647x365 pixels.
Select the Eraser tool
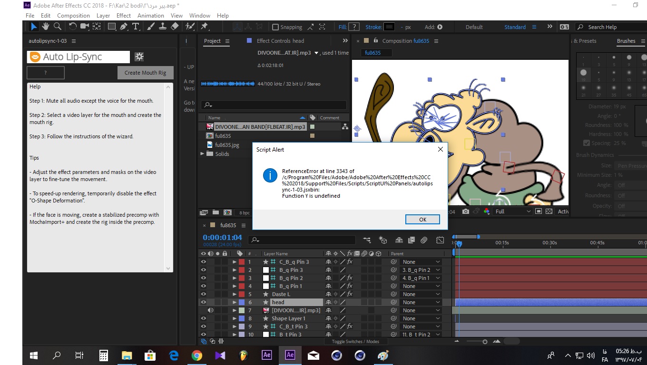175,27
